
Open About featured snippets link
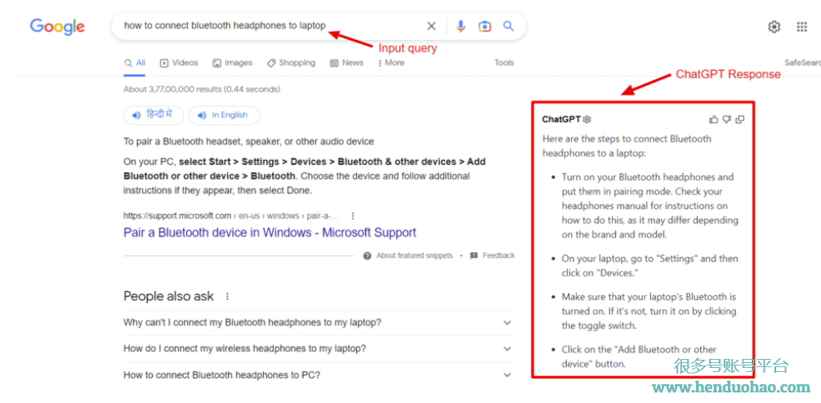(x=414, y=255)
